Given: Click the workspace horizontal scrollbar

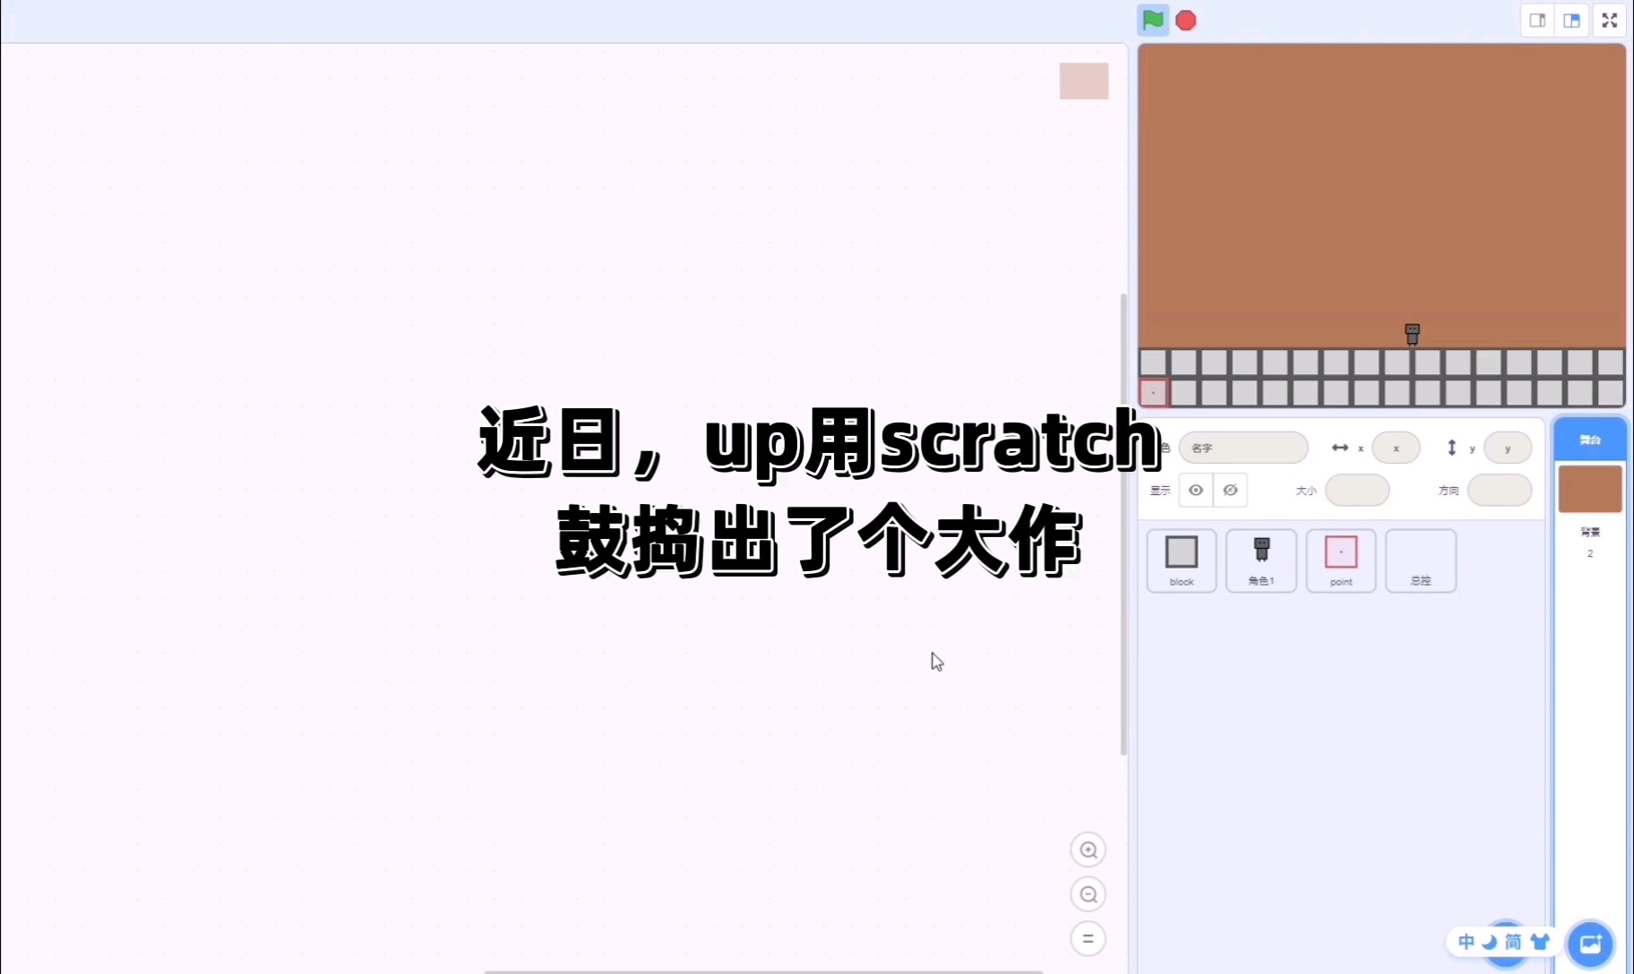Looking at the screenshot, I should [x=763, y=971].
